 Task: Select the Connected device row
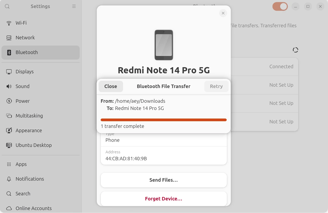264,67
